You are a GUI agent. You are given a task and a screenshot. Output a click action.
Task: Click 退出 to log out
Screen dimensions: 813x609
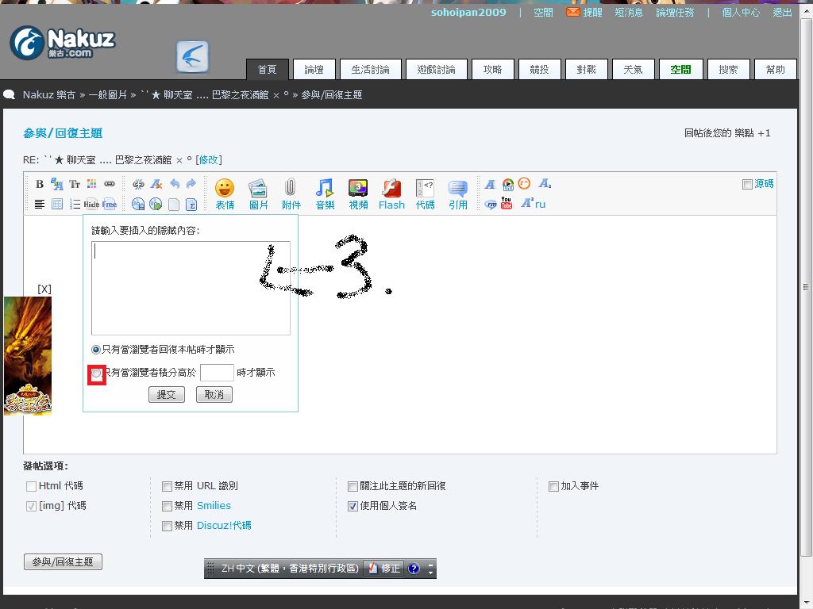click(x=782, y=13)
